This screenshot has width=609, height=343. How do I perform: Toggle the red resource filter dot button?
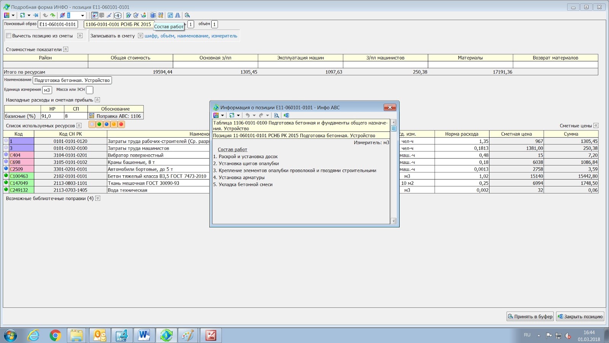[x=121, y=124]
